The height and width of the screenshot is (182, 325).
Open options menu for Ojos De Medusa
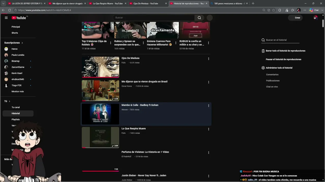point(209,59)
